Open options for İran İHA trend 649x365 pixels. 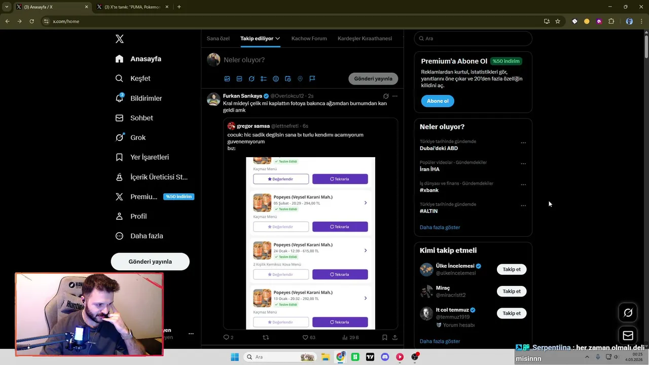pyautogui.click(x=523, y=164)
